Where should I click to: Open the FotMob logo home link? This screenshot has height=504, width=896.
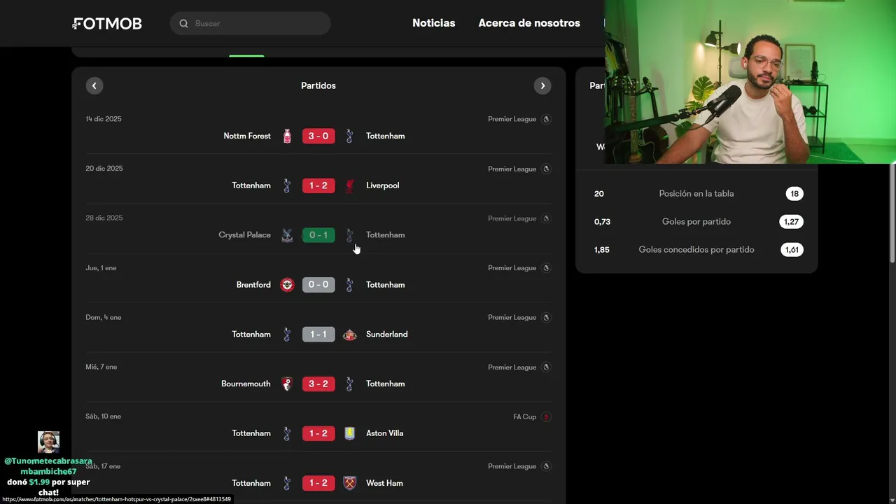coord(107,23)
